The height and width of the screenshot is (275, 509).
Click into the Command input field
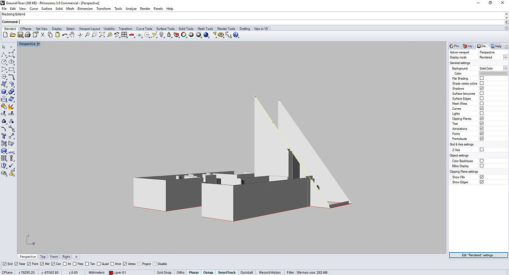pos(261,22)
